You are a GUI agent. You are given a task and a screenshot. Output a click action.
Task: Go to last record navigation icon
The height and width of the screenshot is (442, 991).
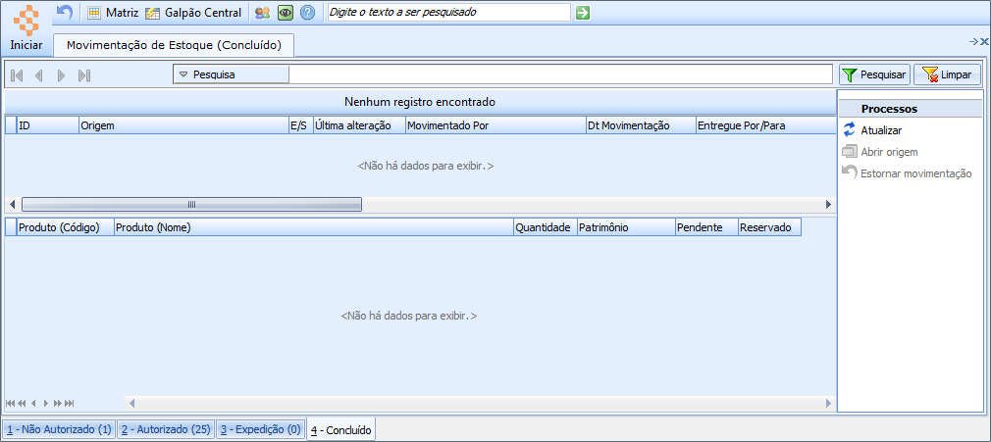[84, 75]
